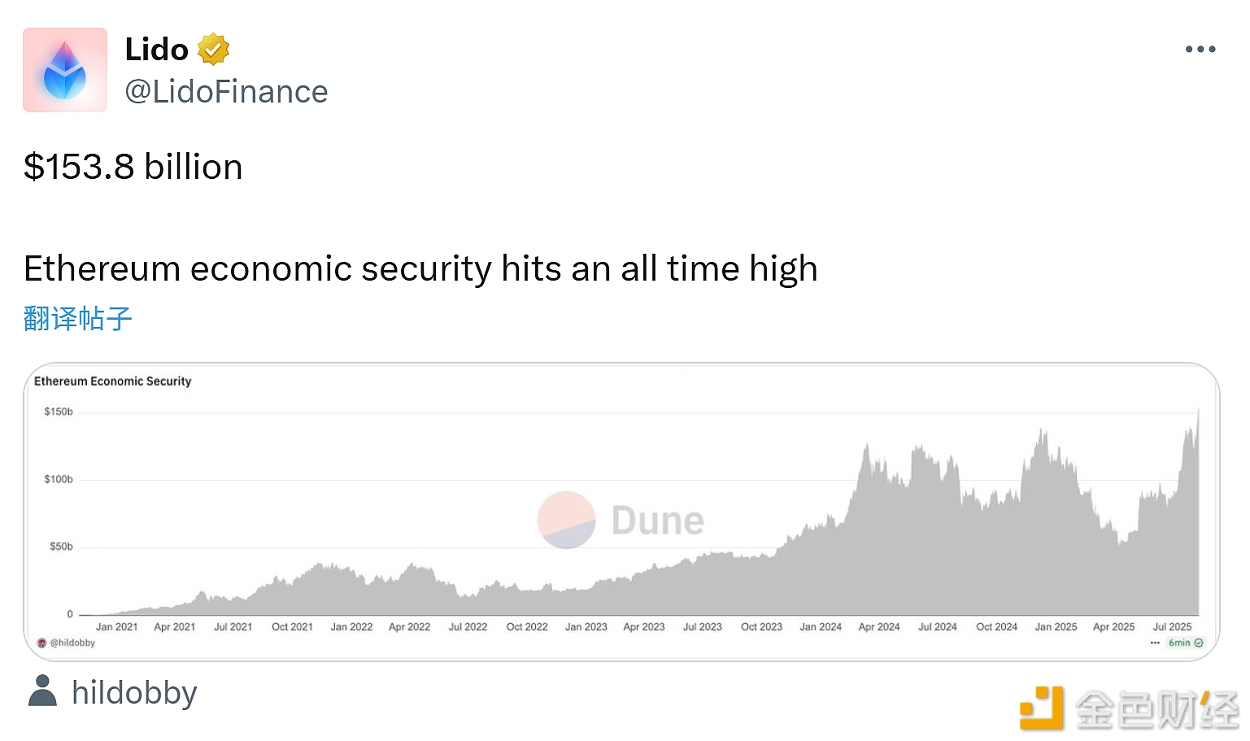This screenshot has height=741, width=1250.
Task: Click the orange Jinse Finance logo icon
Action: point(1043,708)
